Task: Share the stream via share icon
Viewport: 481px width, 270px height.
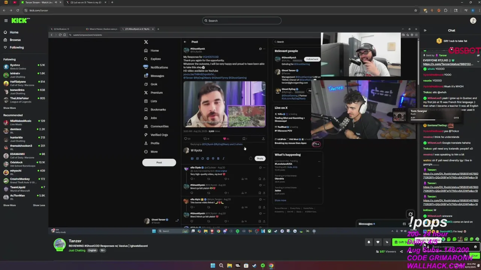Action: tap(401, 252)
